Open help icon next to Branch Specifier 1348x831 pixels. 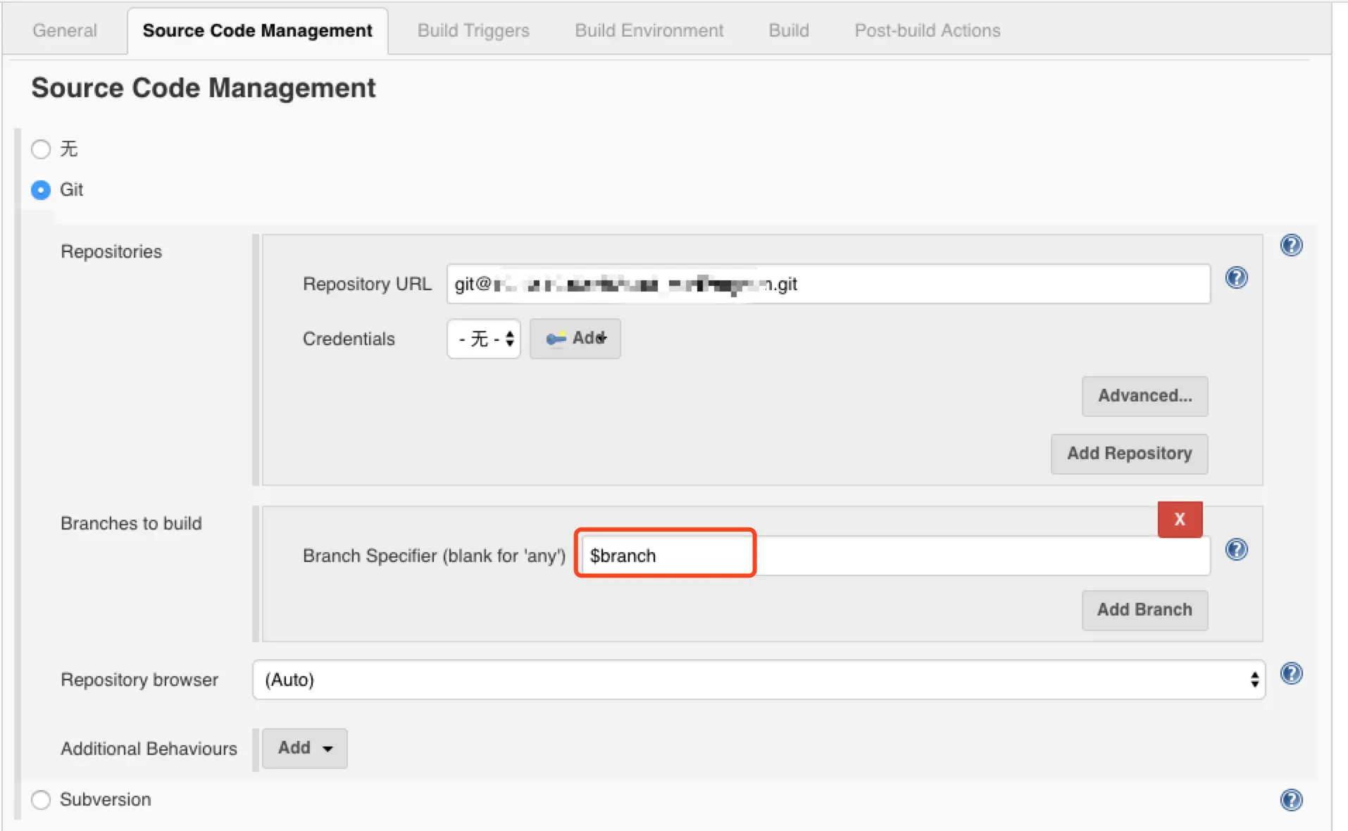(1236, 549)
